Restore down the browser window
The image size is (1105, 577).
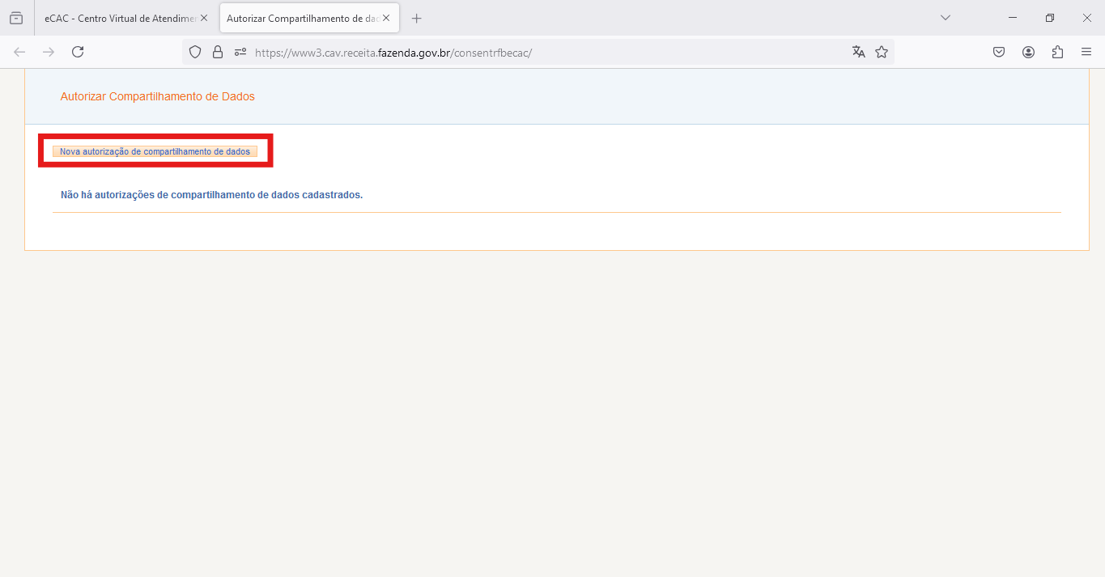click(x=1050, y=18)
